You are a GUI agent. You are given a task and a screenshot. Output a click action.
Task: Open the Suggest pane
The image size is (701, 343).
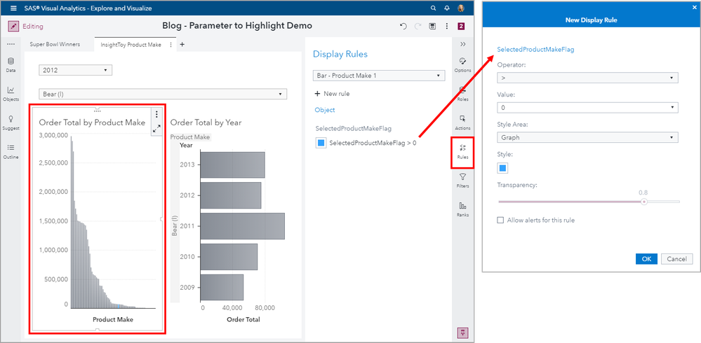[11, 122]
